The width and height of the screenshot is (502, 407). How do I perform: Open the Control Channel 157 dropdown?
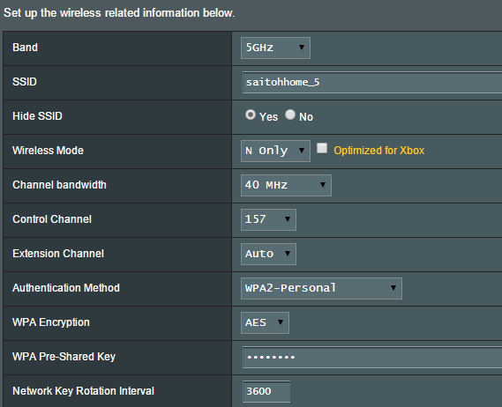pyautogui.click(x=268, y=219)
